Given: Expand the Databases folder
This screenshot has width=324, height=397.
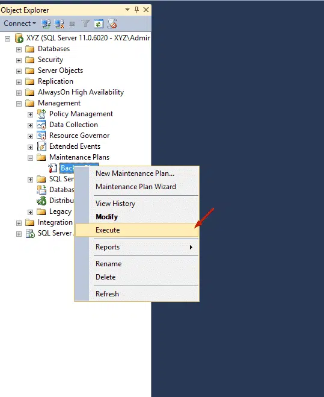Looking at the screenshot, I should pyautogui.click(x=19, y=49).
